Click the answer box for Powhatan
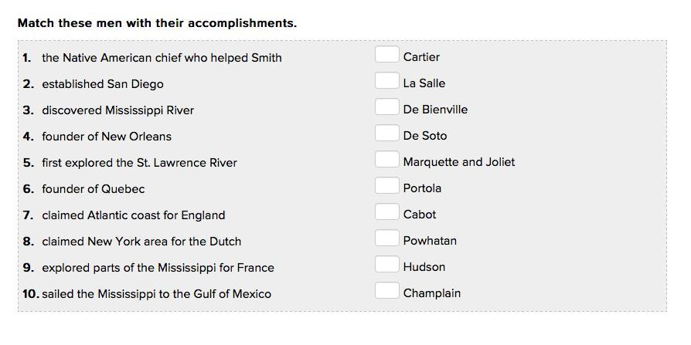This screenshot has height=345, width=691. [x=386, y=238]
